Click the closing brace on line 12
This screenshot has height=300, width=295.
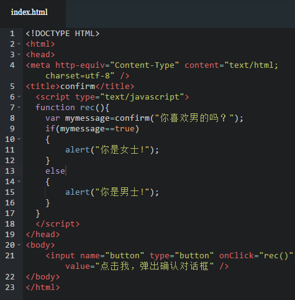(x=48, y=161)
